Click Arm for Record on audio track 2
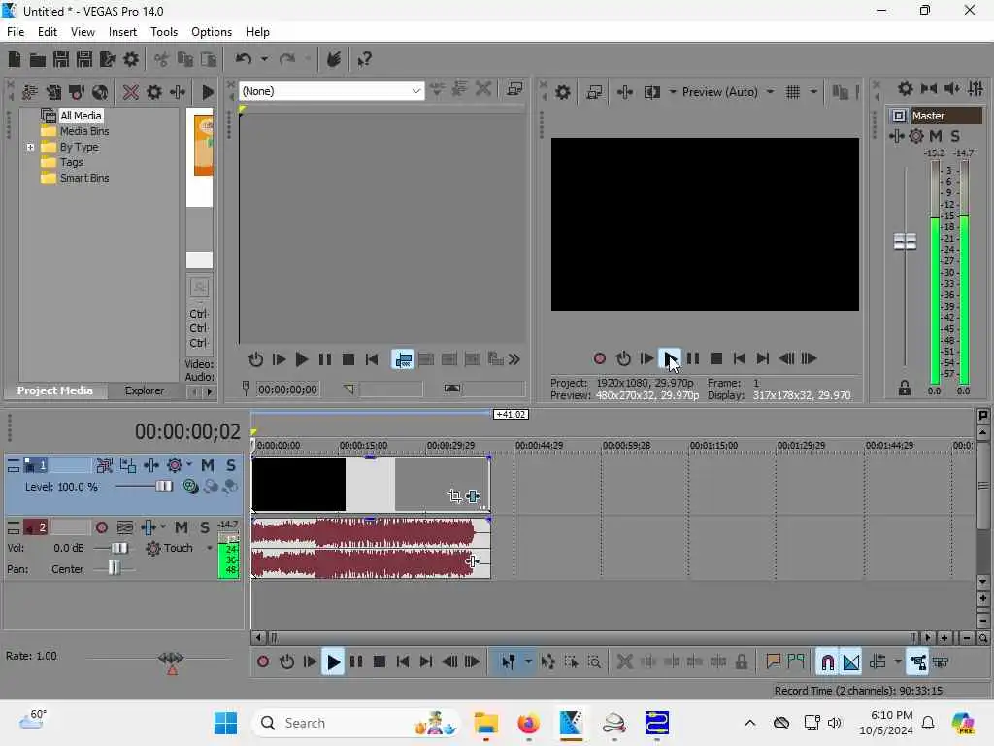 tap(101, 527)
